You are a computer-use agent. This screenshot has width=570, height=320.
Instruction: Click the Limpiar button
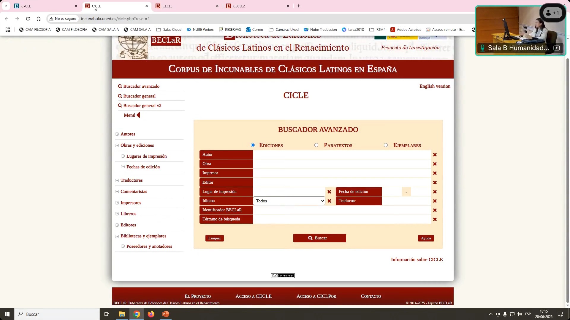215,239
